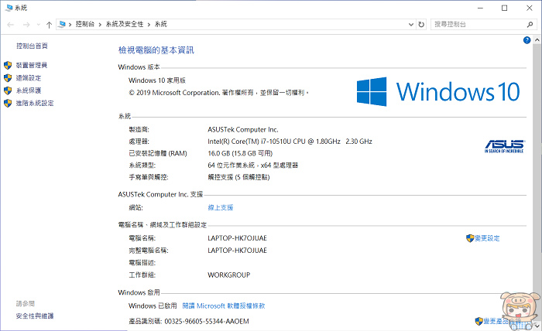Click the ASUSTek Computer Inc. manufacturer value

[243, 130]
